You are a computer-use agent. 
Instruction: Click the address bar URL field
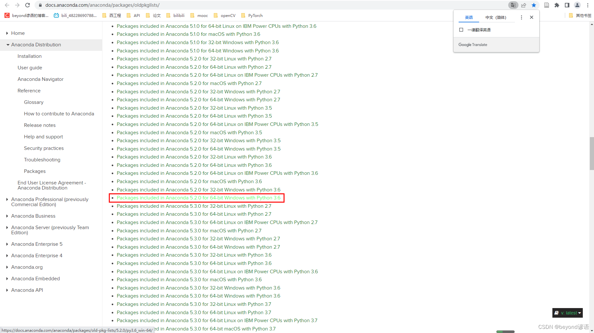(x=272, y=5)
